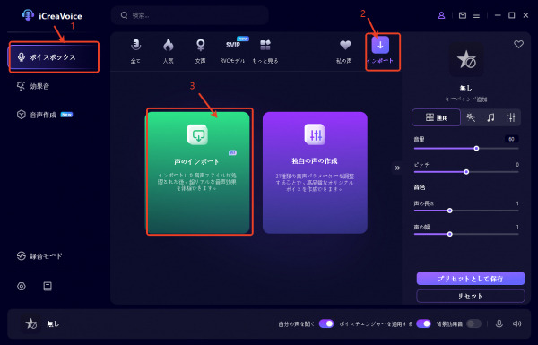Toggle 自分の声を聞く hear myself switch
This screenshot has height=345, width=538.
point(326,323)
